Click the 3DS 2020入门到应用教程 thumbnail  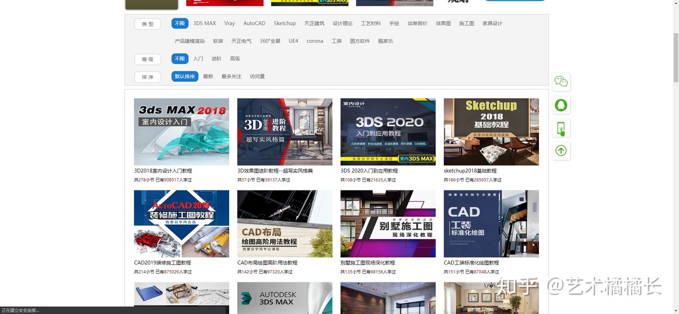[x=388, y=132]
